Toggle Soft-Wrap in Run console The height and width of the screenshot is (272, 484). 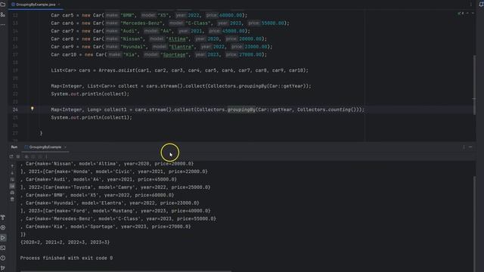click(x=12, y=180)
